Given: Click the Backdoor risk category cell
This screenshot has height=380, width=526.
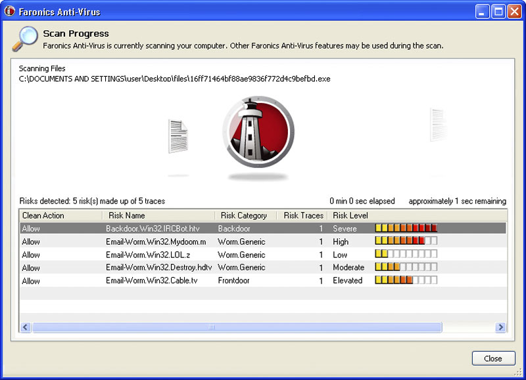Looking at the screenshot, I should click(234, 228).
